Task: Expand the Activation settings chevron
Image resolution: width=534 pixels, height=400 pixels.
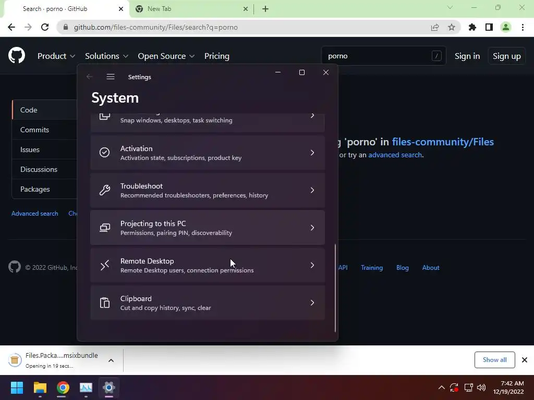Action: (x=312, y=153)
